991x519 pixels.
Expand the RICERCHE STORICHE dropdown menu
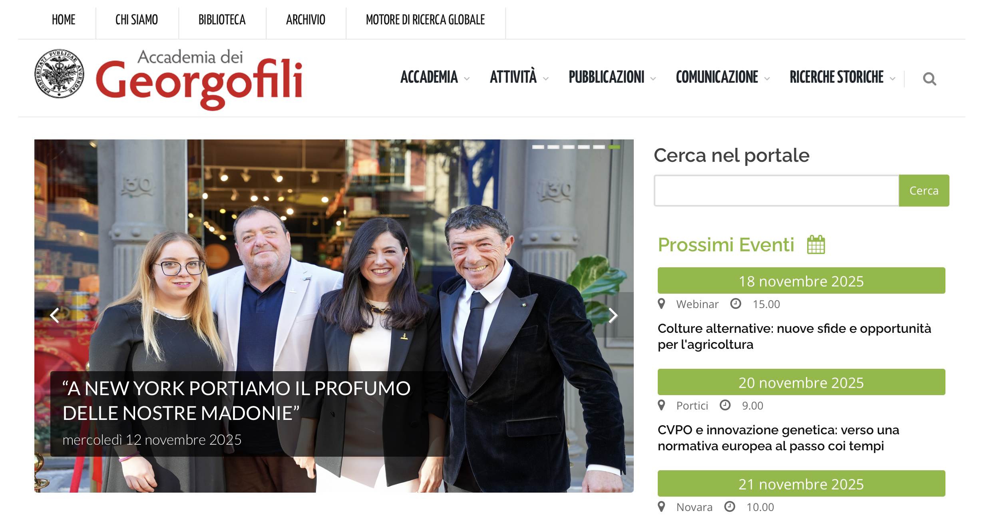pyautogui.click(x=842, y=77)
